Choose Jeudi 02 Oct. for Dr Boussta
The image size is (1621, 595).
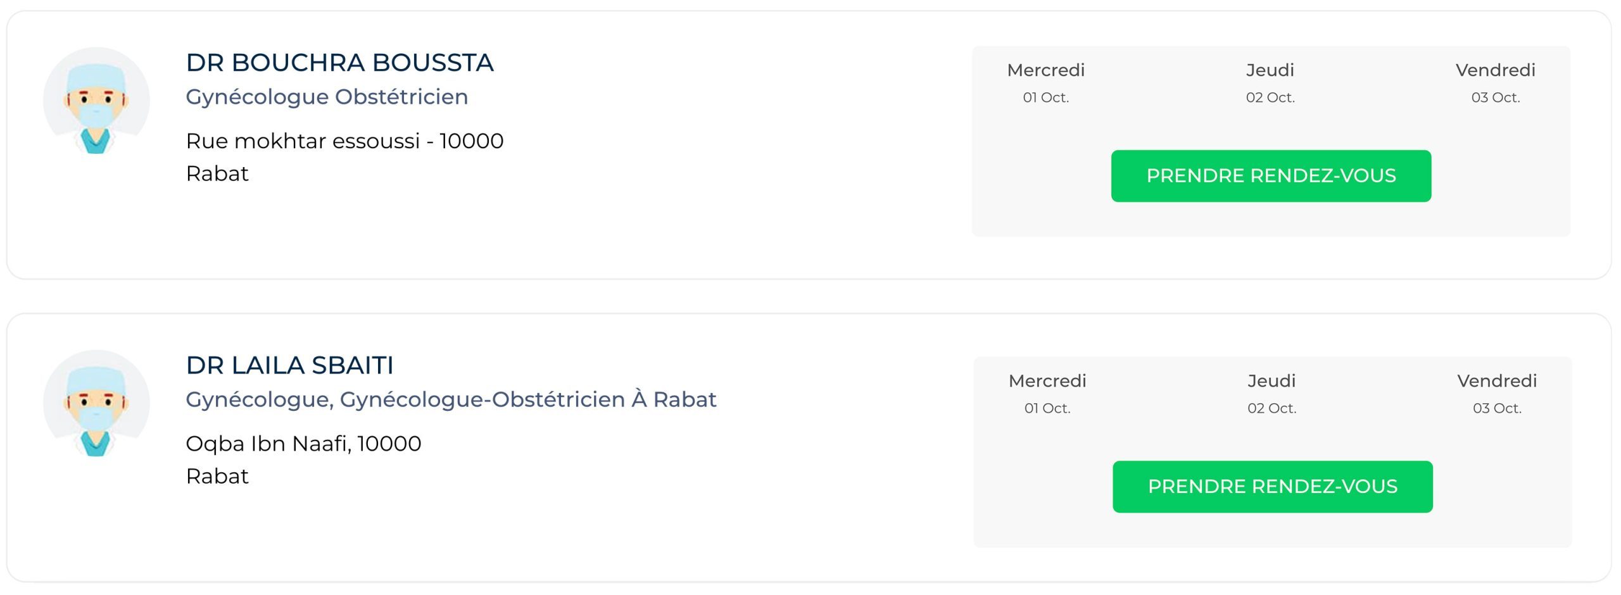click(1270, 82)
